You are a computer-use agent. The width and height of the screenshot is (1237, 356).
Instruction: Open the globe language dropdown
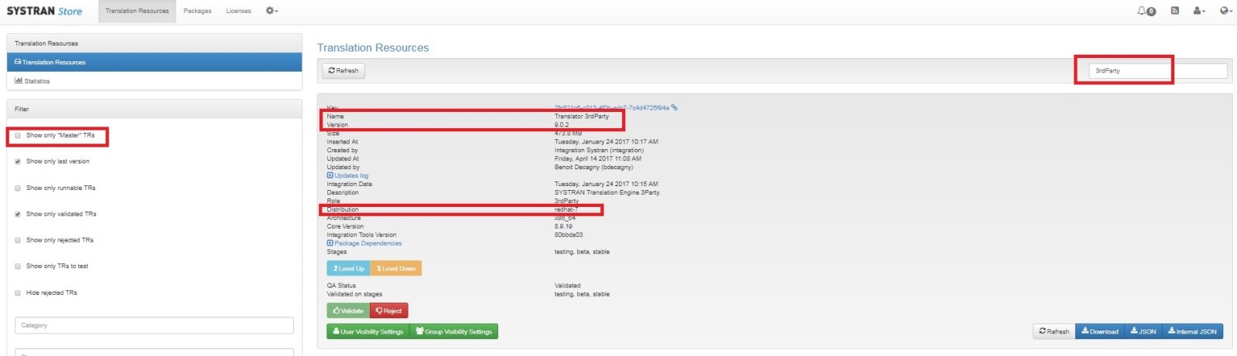(x=1225, y=11)
